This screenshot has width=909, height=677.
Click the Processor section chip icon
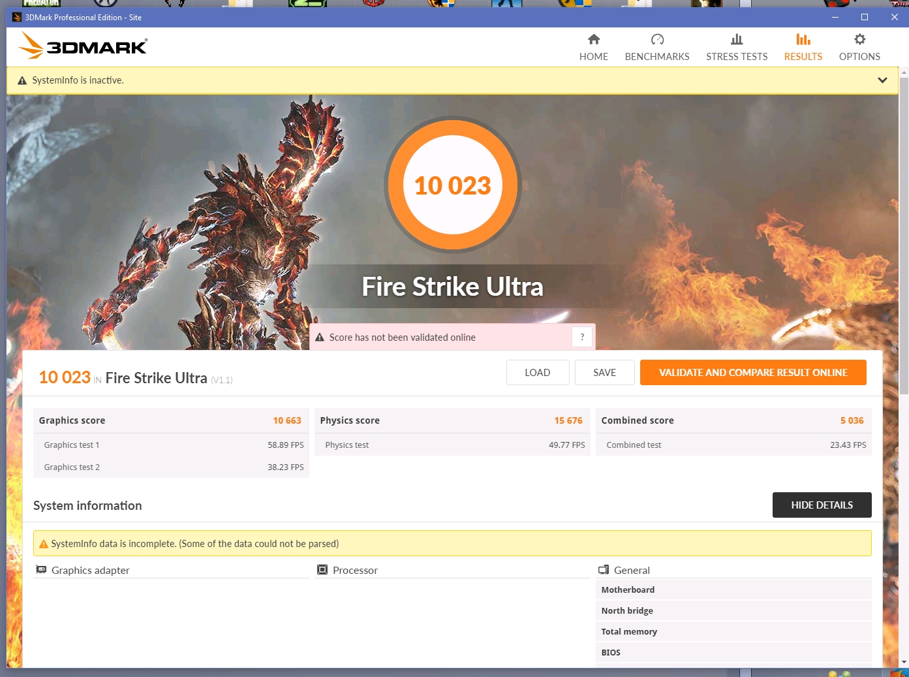click(322, 570)
